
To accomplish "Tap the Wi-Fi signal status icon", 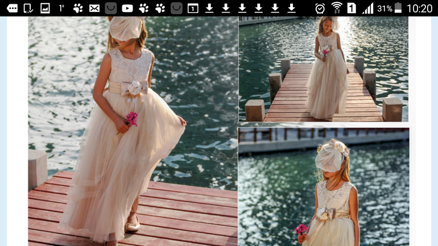I will [x=337, y=8].
